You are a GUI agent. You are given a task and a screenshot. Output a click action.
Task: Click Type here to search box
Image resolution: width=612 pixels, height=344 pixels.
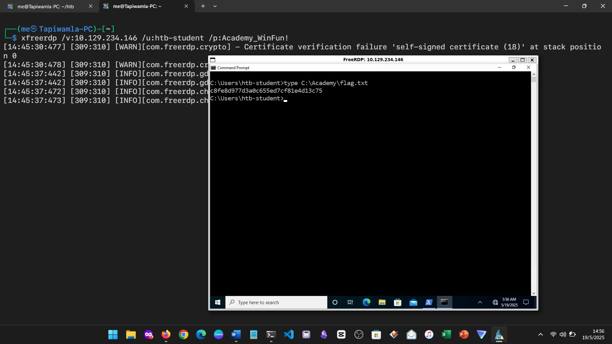[x=276, y=302]
